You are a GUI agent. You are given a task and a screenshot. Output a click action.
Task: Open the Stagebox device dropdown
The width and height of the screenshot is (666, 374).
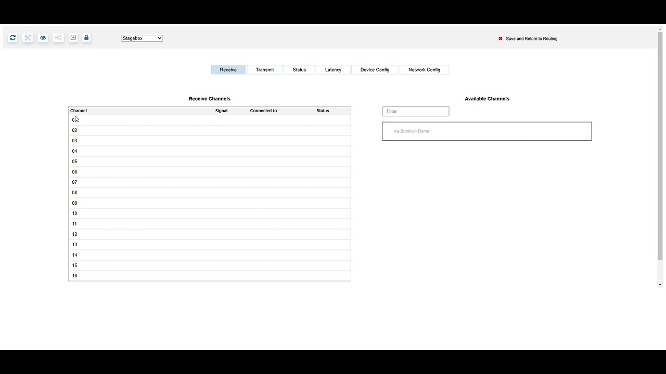(142, 38)
